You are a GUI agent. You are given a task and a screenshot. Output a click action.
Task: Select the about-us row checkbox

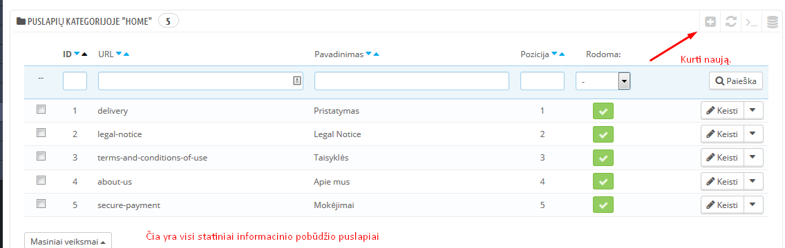click(x=41, y=180)
